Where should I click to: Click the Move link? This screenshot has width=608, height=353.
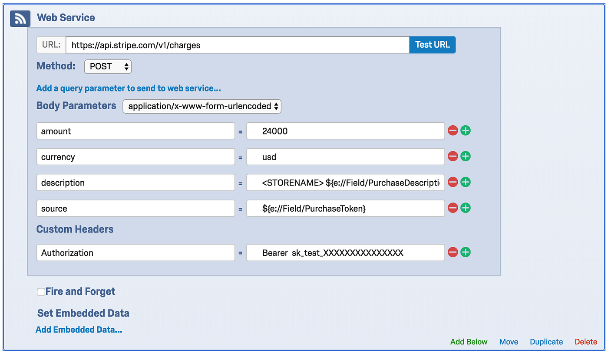[x=509, y=342]
